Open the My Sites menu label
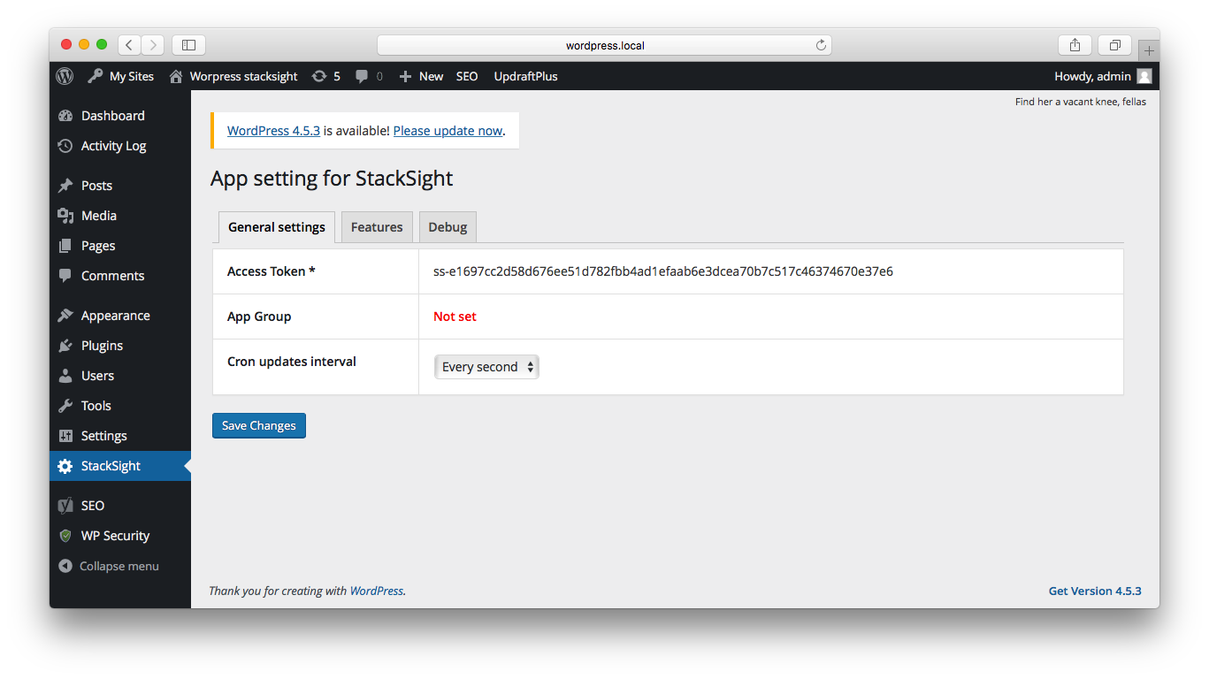The height and width of the screenshot is (679, 1209). [x=132, y=76]
